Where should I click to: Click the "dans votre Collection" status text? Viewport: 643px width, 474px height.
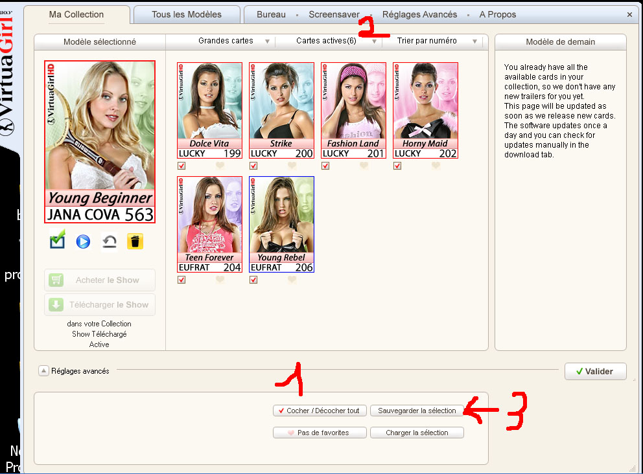[99, 324]
